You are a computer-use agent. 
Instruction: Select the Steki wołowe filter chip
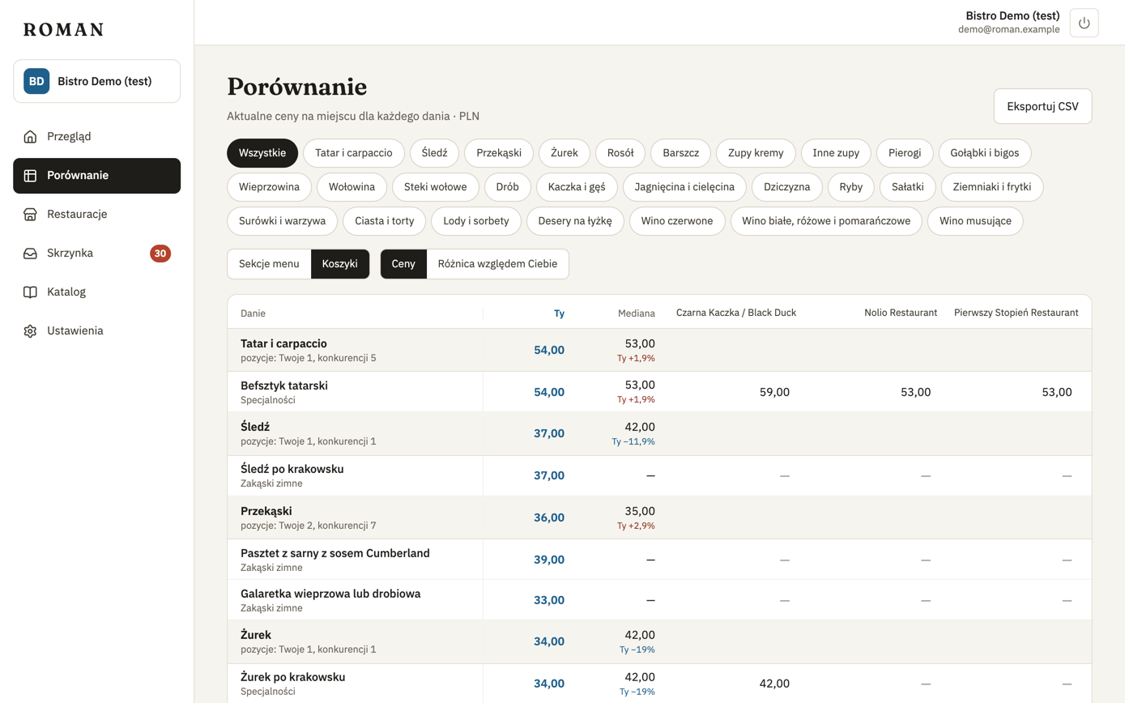click(436, 187)
